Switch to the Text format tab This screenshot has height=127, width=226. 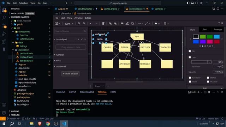(205, 30)
